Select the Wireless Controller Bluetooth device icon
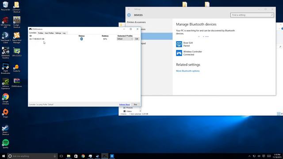This screenshot has width=283, height=159. click(x=179, y=53)
